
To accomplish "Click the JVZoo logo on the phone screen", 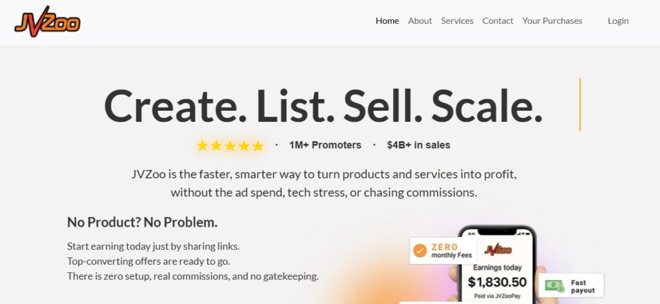I will (x=497, y=250).
